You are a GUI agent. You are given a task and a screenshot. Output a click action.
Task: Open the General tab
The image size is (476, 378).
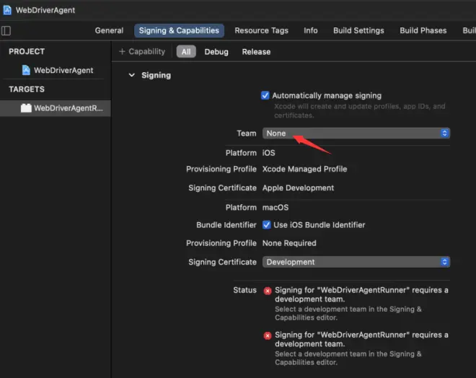coord(109,31)
